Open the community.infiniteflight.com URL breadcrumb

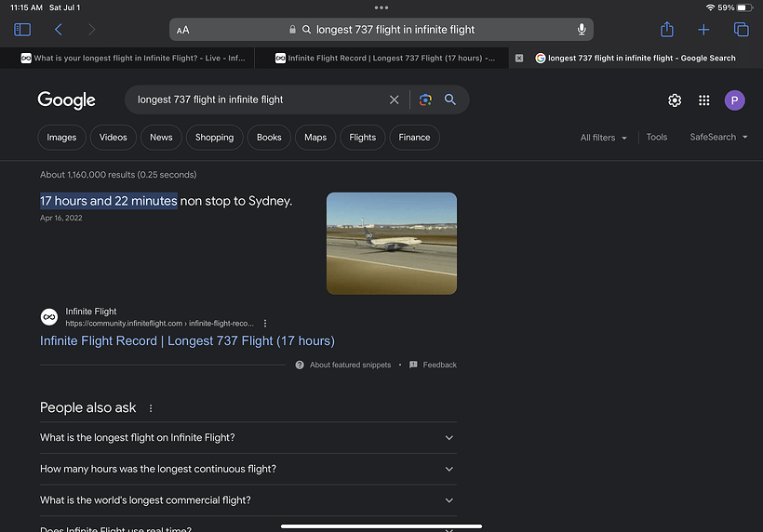point(160,324)
